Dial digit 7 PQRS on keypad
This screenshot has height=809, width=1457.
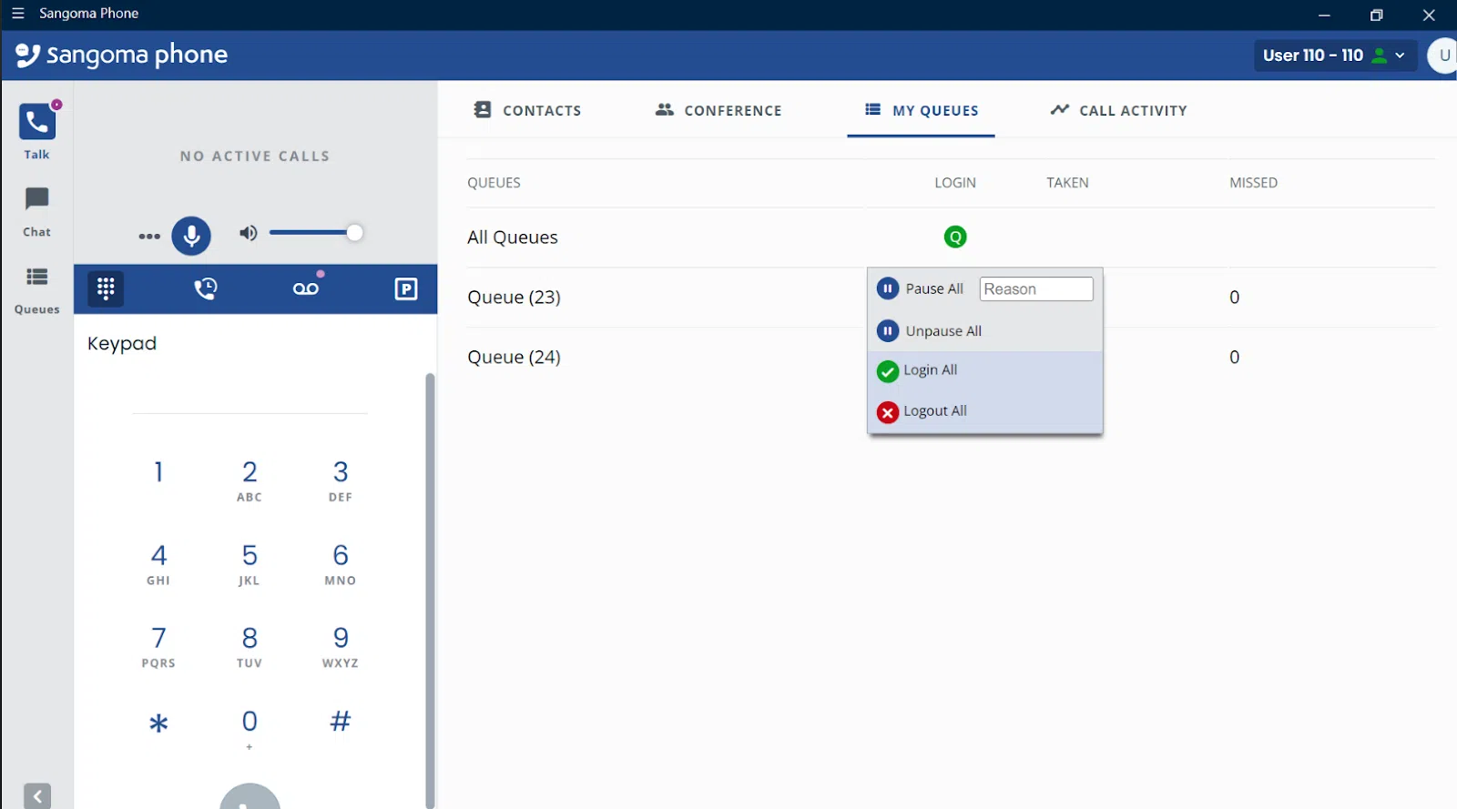tap(158, 647)
